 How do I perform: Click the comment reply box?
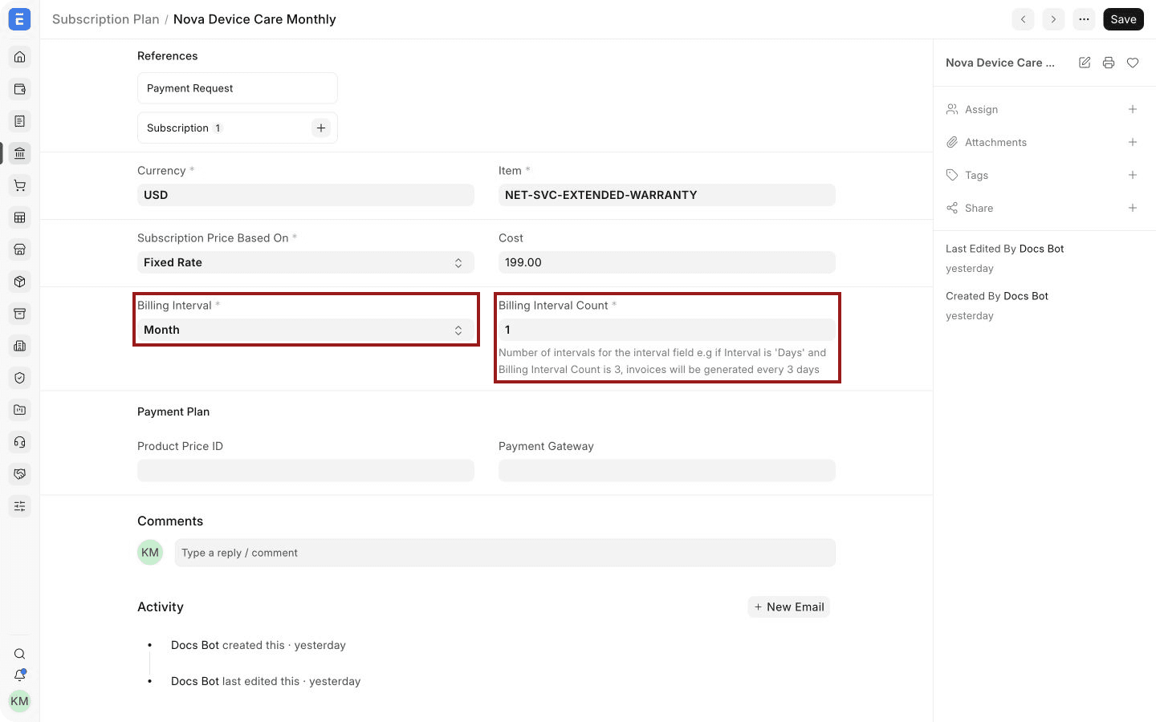coord(505,553)
